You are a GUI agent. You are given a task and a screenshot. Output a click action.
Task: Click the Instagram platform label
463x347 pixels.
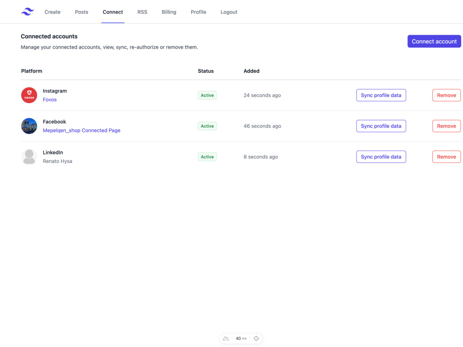[x=55, y=91]
